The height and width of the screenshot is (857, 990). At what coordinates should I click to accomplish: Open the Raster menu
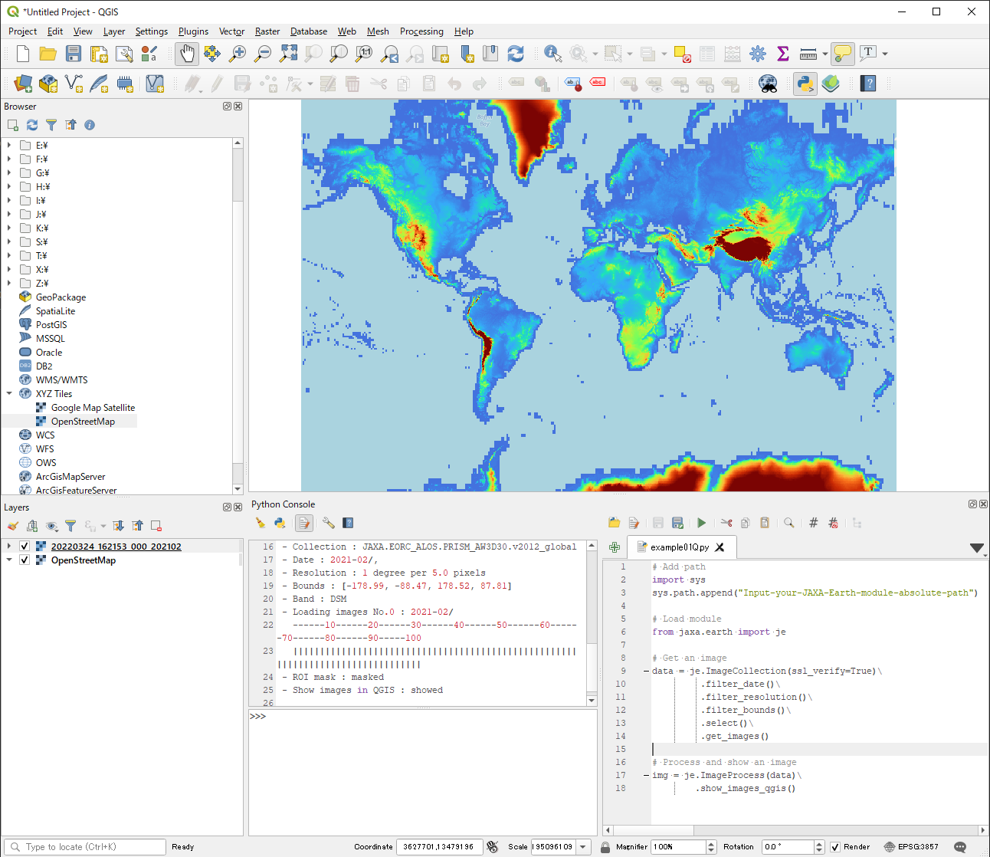(267, 31)
